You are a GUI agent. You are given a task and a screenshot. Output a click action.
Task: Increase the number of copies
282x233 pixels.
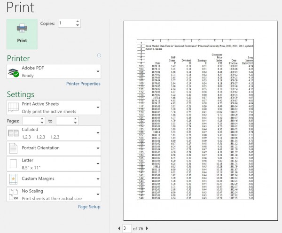click(77, 21)
